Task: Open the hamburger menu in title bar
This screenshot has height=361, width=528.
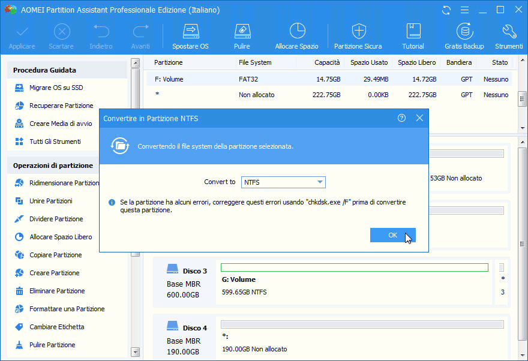Action: click(464, 10)
